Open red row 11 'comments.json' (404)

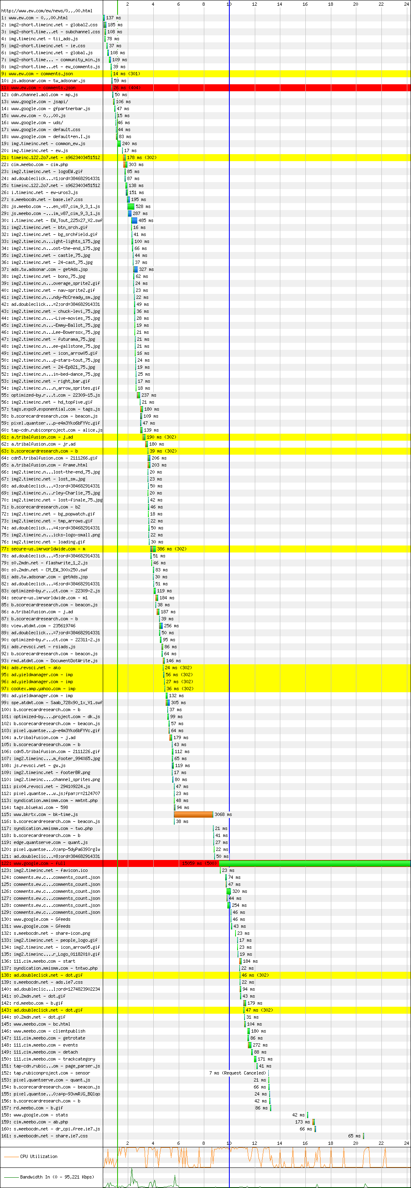205,88
